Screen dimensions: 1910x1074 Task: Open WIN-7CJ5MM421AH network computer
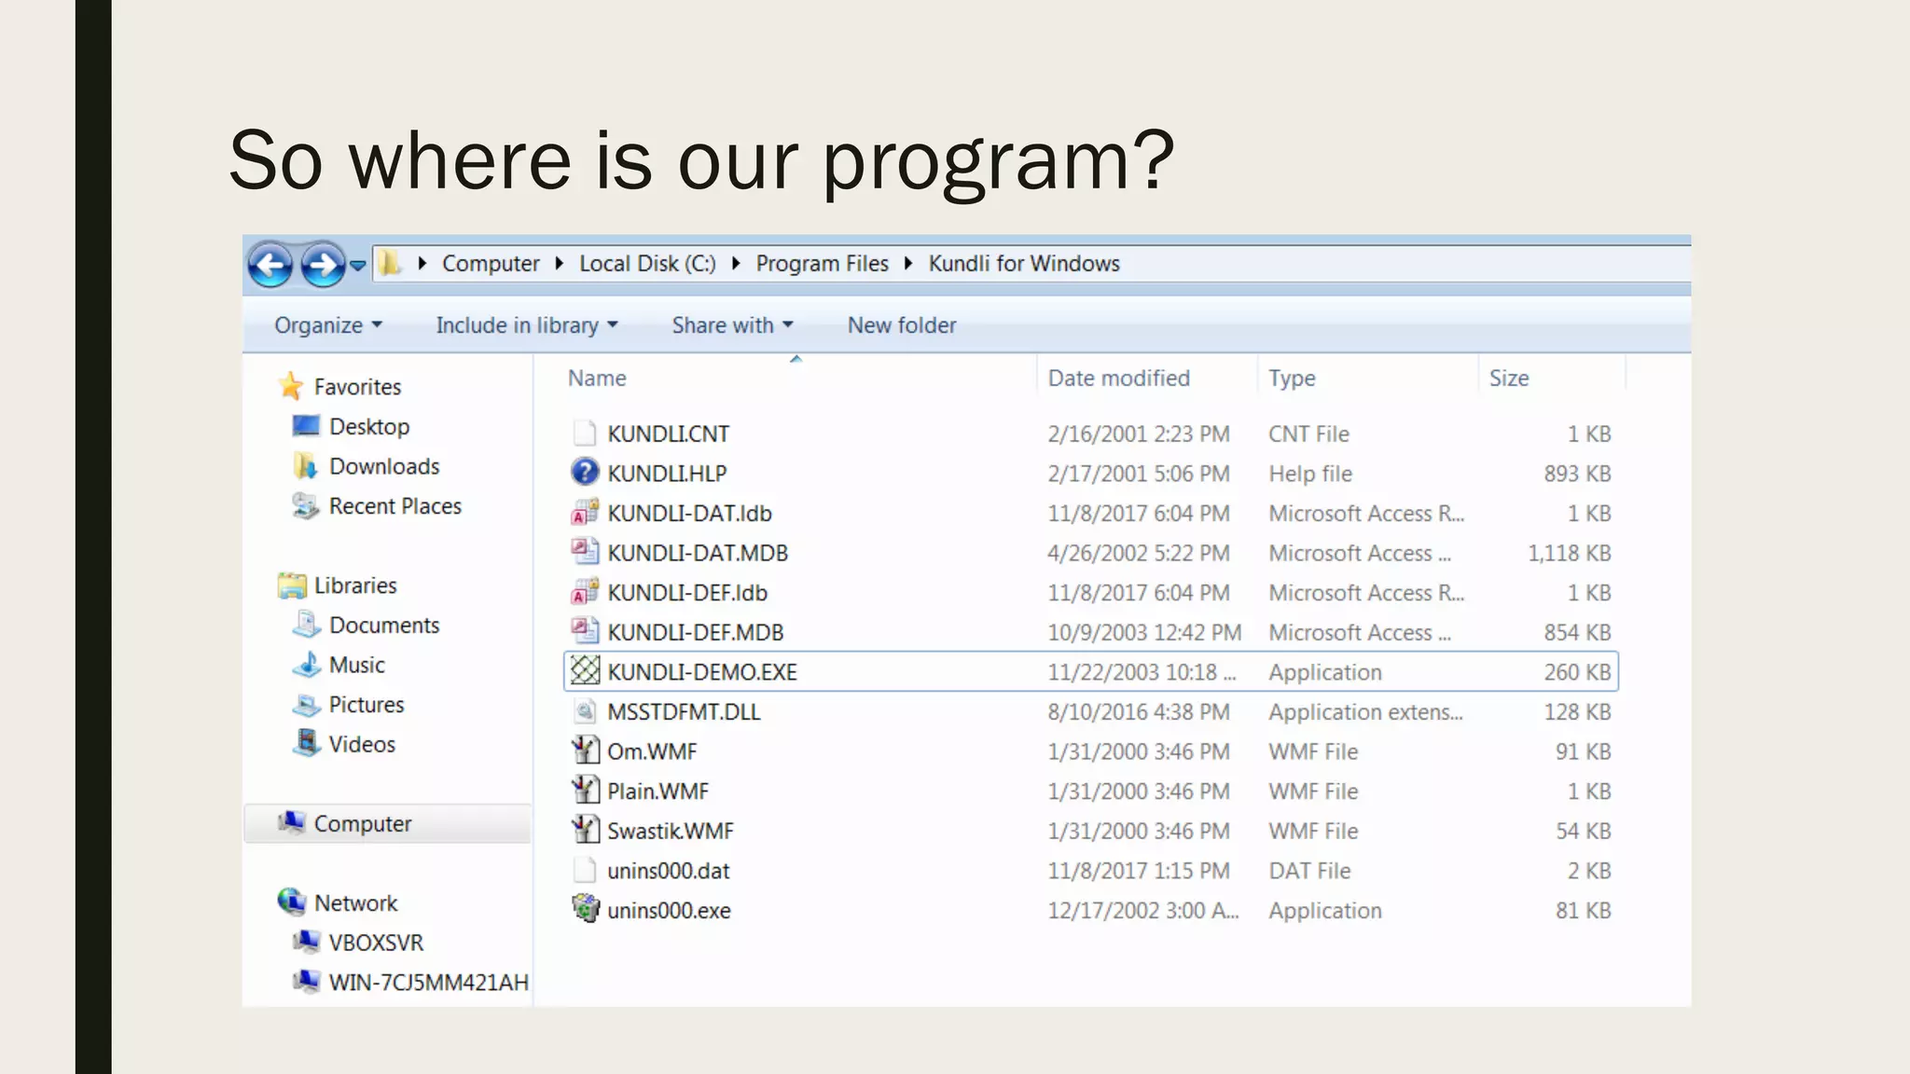tap(428, 983)
